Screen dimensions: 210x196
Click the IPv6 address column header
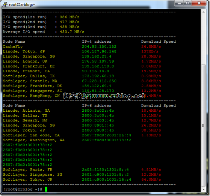pyautogui.click(x=97, y=106)
